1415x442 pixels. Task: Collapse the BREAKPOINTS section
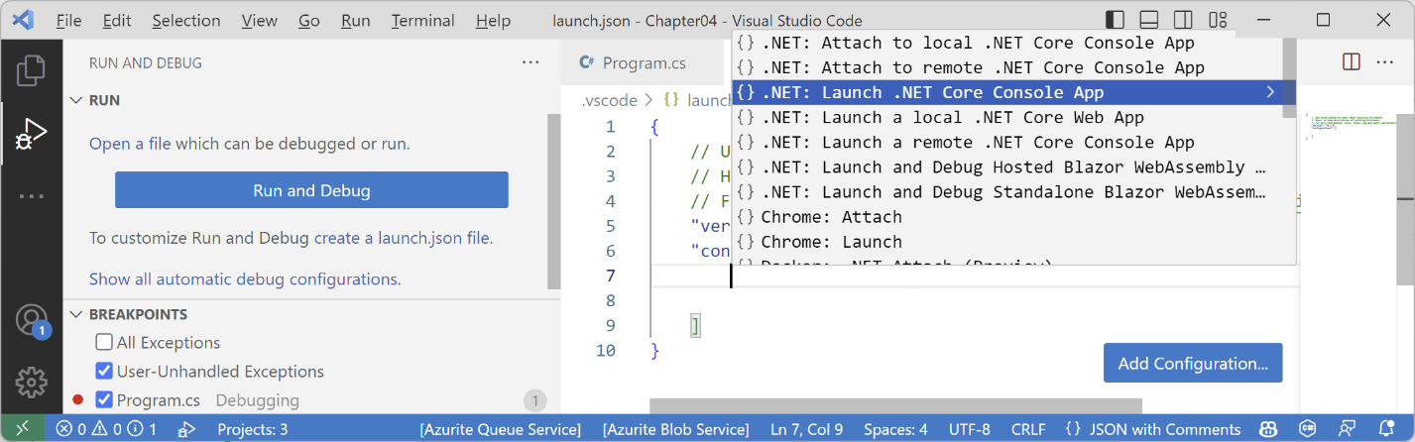[76, 314]
